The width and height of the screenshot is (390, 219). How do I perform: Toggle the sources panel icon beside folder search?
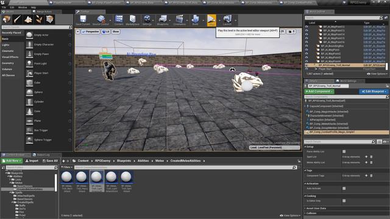point(3,168)
